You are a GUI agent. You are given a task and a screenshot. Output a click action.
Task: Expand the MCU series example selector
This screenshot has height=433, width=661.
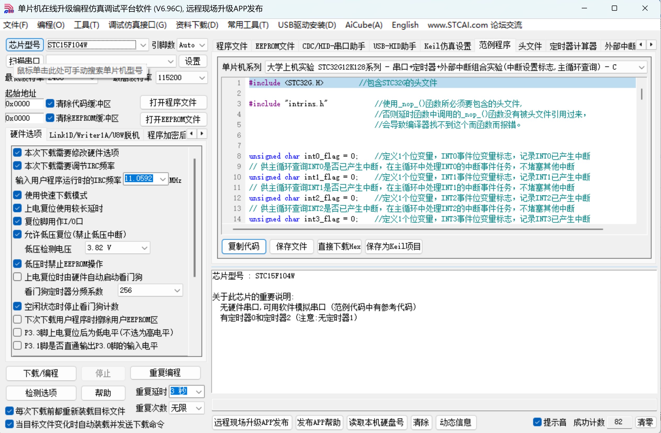tap(641, 68)
